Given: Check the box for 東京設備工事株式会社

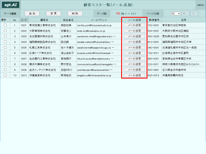Looking at the screenshot, I should pyautogui.click(x=5, y=25).
